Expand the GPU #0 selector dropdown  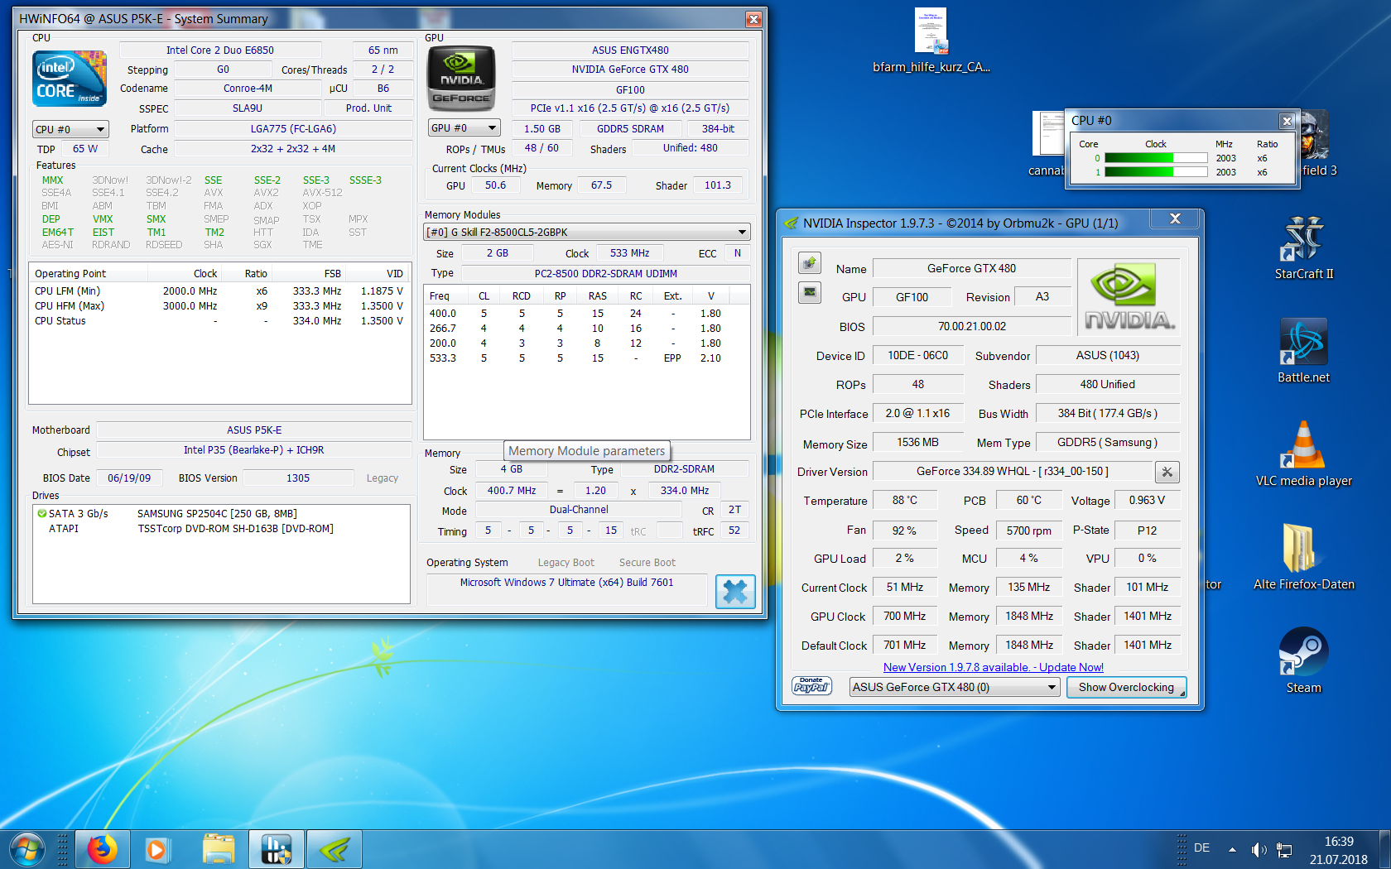point(464,128)
